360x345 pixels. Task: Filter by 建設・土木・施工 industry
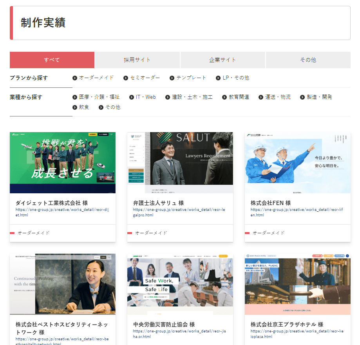[192, 97]
